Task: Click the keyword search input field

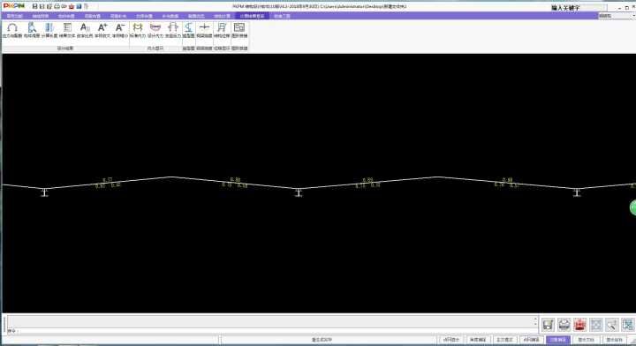Action: (579, 7)
